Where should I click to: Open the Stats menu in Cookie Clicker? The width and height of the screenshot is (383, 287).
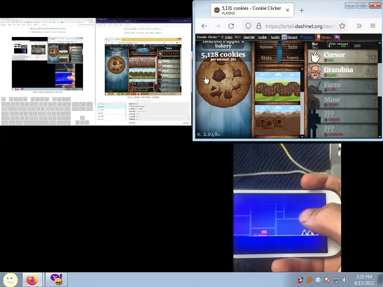[x=266, y=58]
